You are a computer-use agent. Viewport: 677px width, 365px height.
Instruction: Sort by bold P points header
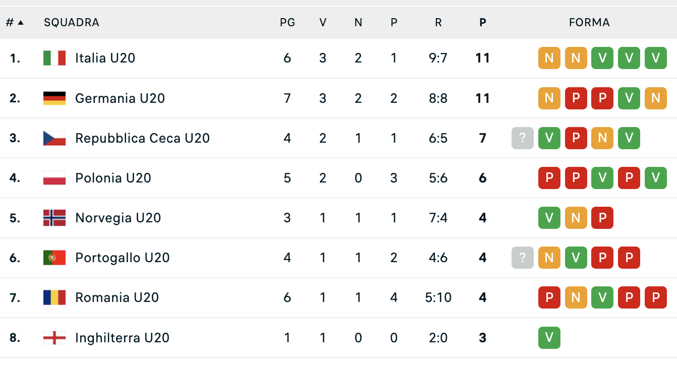pos(483,23)
